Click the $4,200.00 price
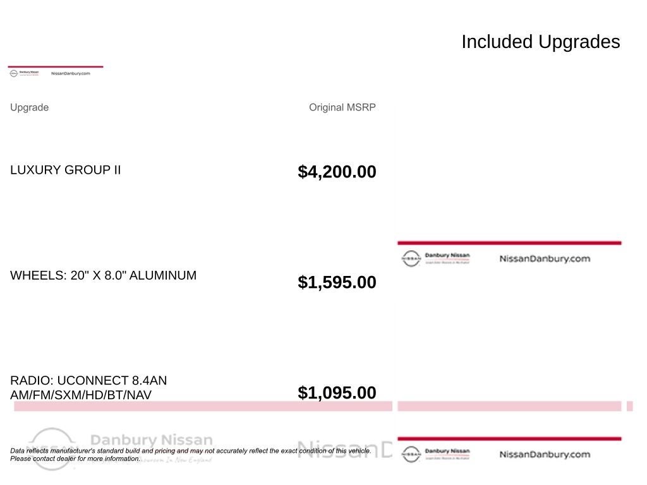Screen dimensions: 647x485 337,172
